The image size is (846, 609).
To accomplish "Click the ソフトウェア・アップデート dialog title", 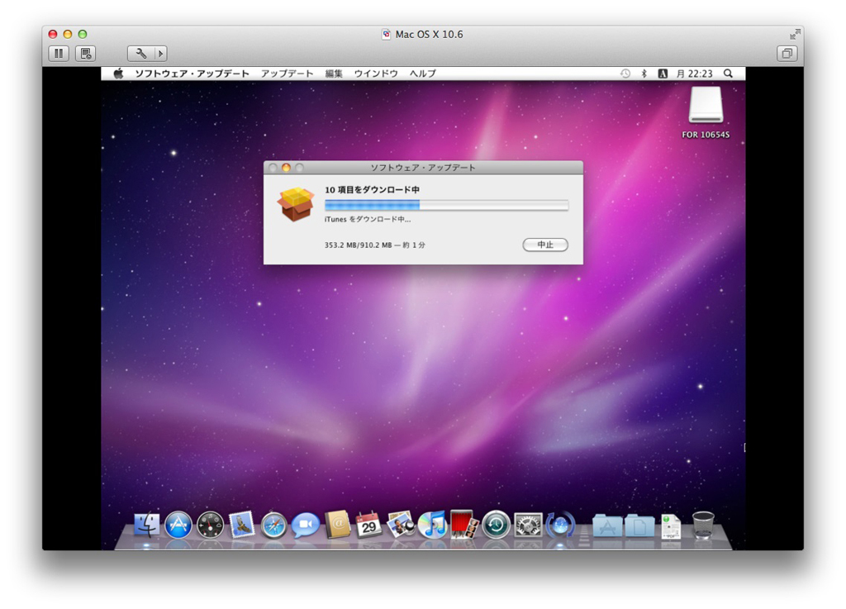I will point(423,168).
